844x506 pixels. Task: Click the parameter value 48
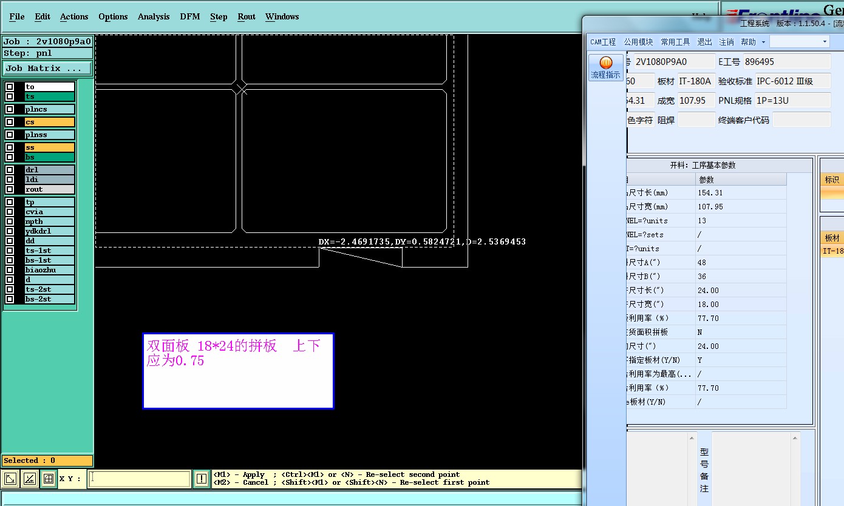(x=741, y=263)
